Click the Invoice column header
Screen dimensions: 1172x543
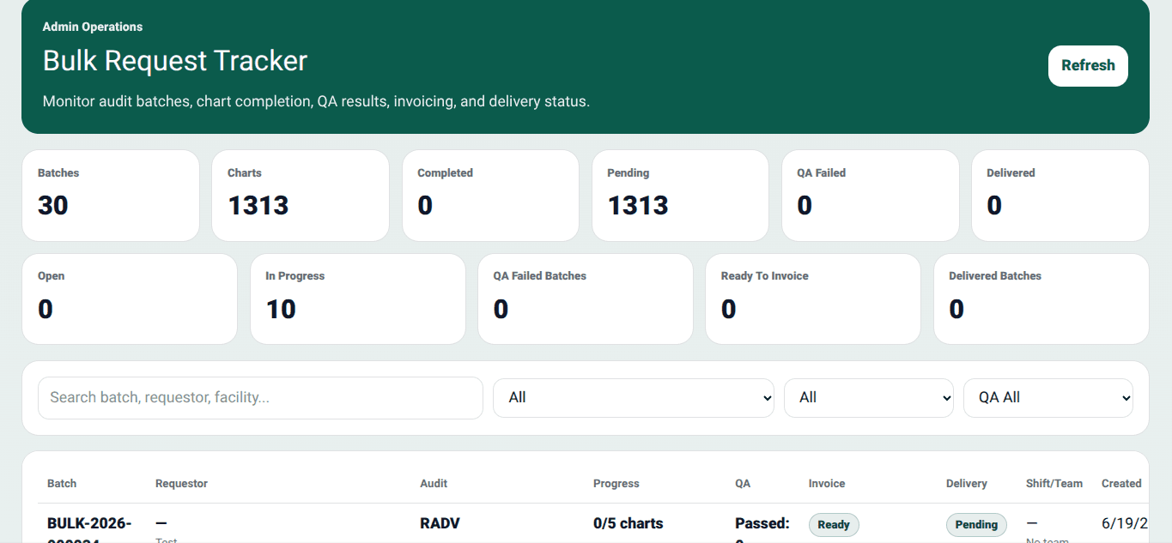(827, 484)
